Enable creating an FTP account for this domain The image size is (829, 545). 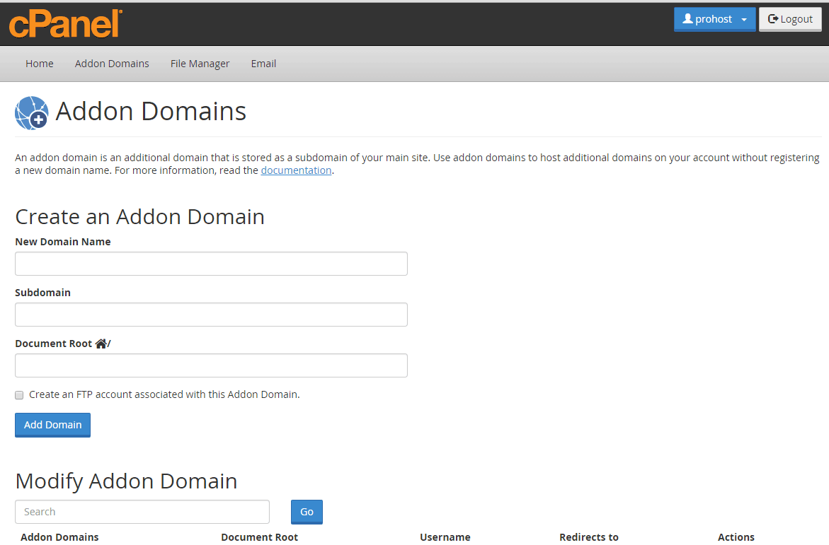pos(19,394)
